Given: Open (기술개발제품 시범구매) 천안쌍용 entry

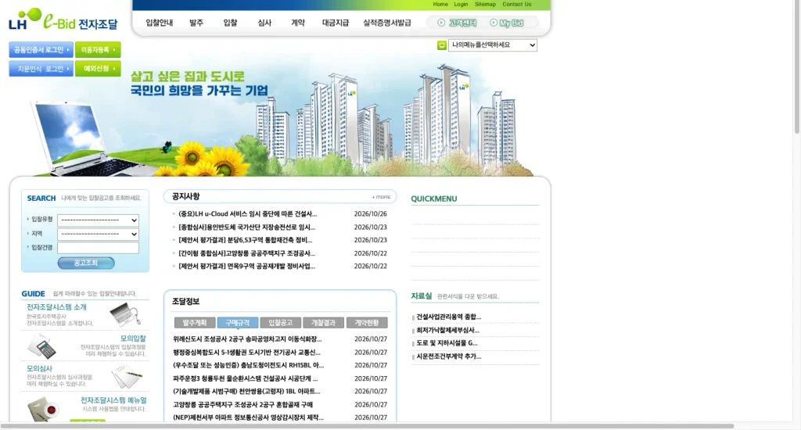Looking at the screenshot, I should [246, 391].
